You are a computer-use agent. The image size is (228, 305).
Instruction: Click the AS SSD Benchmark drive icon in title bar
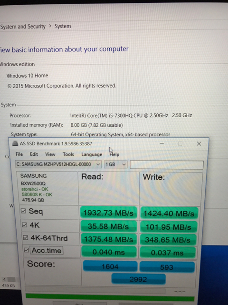[15, 143]
